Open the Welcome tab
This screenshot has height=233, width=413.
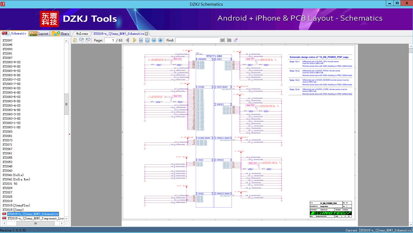(x=82, y=34)
